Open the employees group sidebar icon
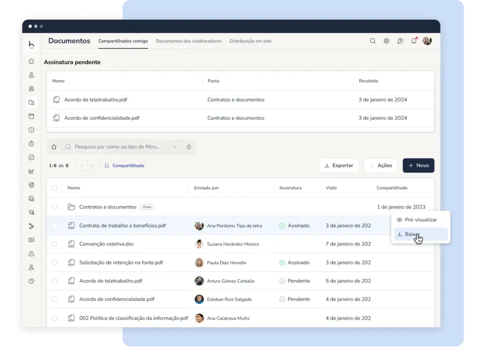The width and height of the screenshot is (490, 347). coord(31,89)
